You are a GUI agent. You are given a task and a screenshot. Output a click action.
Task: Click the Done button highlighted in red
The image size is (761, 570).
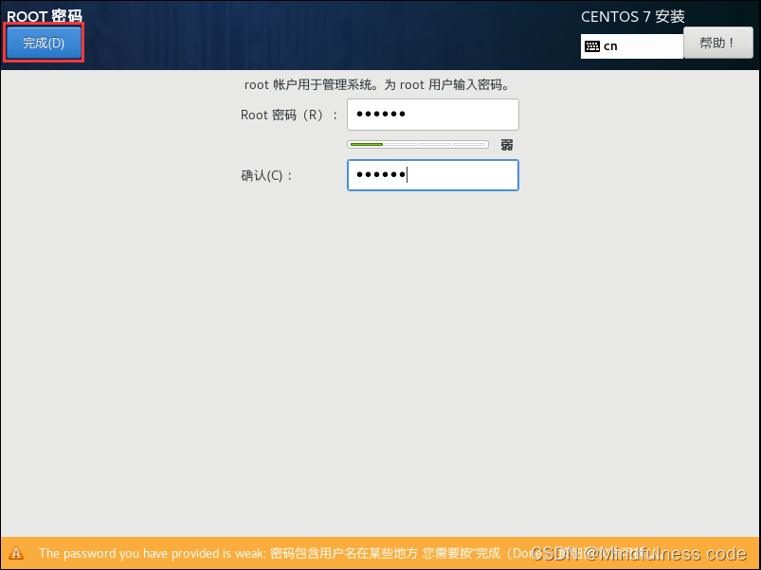click(x=42, y=43)
